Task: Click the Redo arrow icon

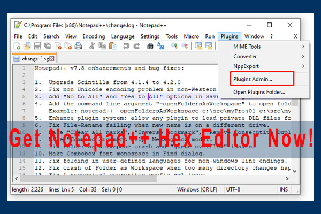Action: (136, 46)
